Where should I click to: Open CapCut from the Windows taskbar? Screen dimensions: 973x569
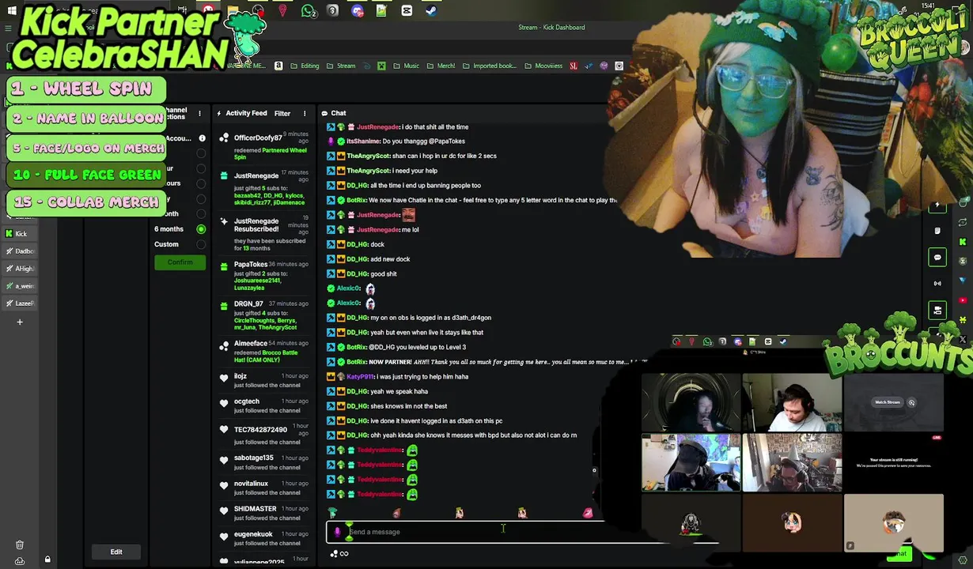[x=407, y=11]
